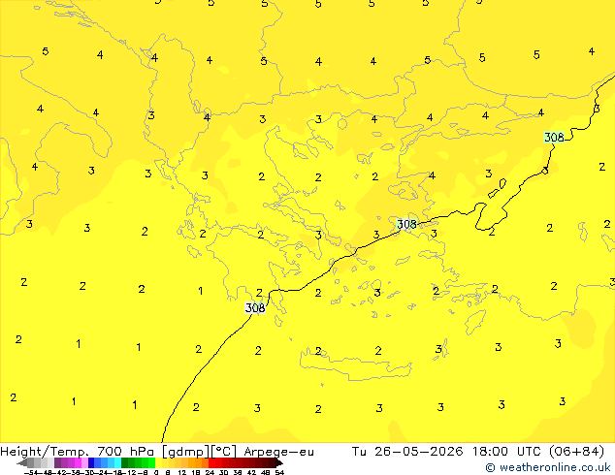Screen dimensions: 615x475
Task: Click the 308 contour label over southern Greece mainland
Action: pos(255,307)
